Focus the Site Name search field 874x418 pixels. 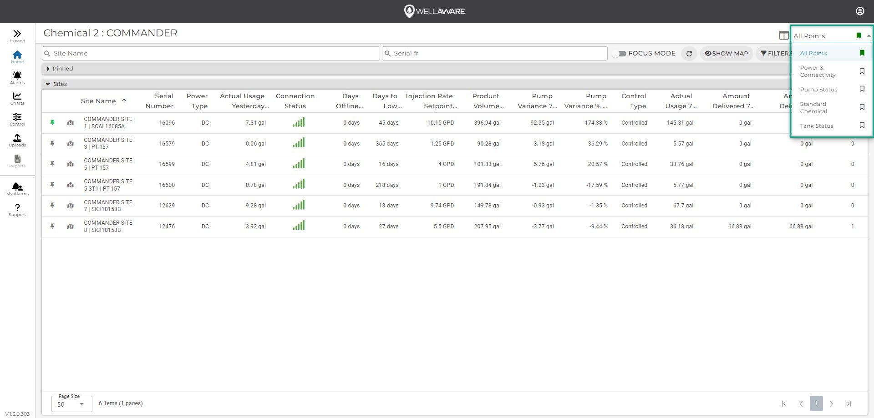[211, 53]
